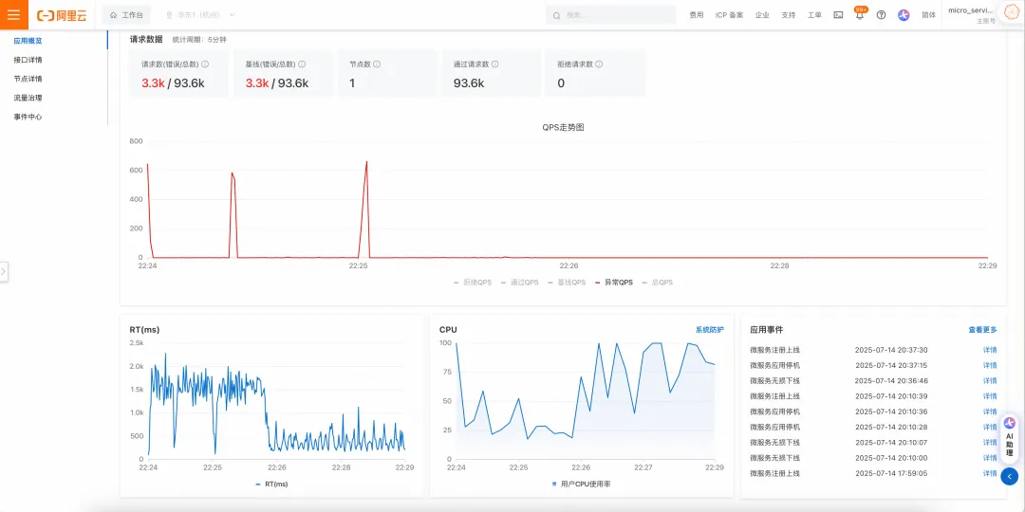Viewport: 1025px width, 512px height.
Task: Click the info icon beside 拒绝请求数
Action: 599,64
